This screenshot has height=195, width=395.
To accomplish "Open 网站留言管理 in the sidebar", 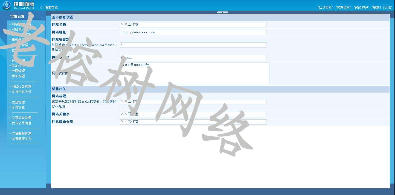I will tap(21, 29).
